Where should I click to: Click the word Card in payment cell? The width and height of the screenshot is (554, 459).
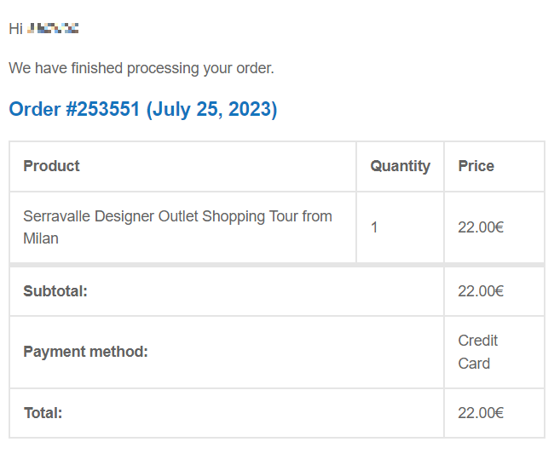[474, 364]
